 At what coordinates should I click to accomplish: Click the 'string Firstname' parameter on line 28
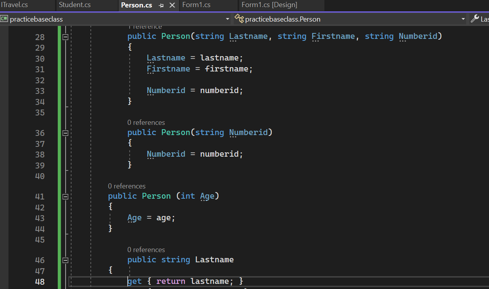316,36
